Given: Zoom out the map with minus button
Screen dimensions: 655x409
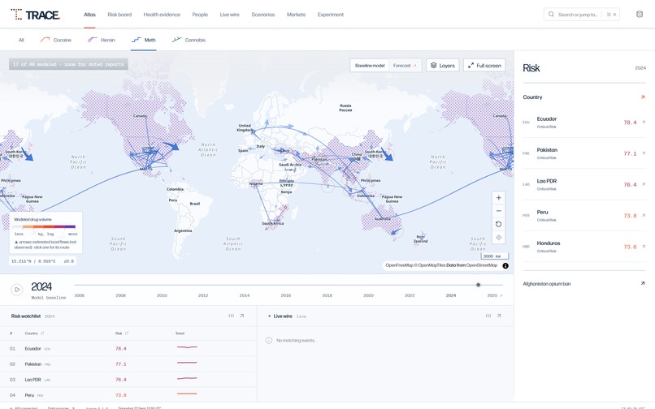Looking at the screenshot, I should tap(498, 211).
